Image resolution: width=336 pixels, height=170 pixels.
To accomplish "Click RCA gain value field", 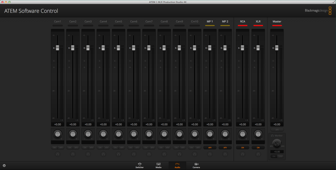I will pos(242,124).
